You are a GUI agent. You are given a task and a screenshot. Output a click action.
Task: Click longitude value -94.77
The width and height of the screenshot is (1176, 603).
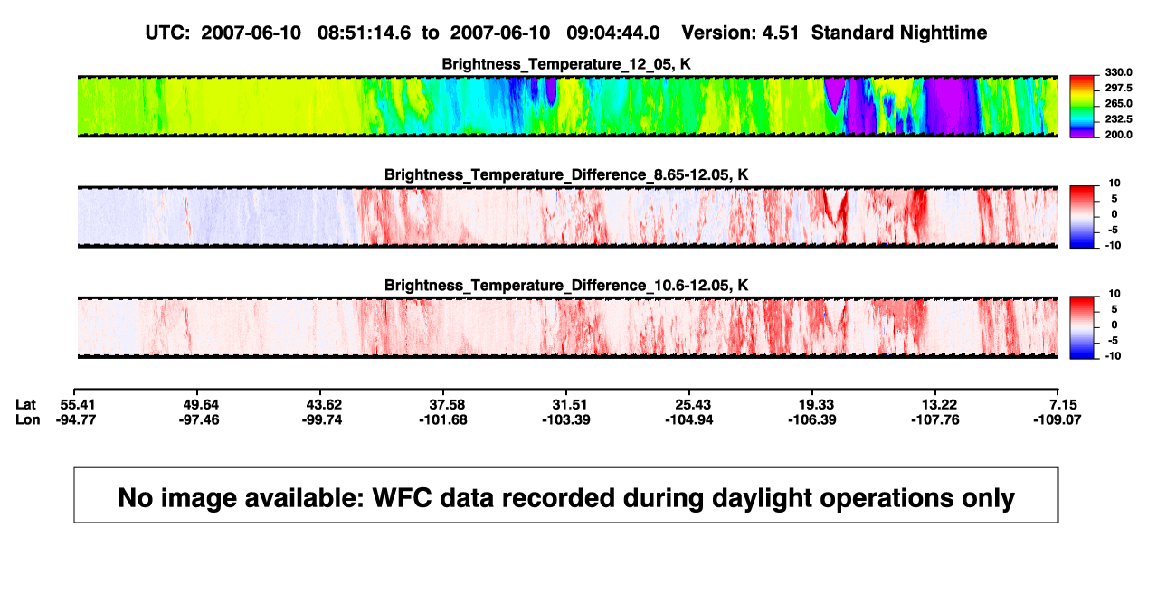click(x=77, y=419)
